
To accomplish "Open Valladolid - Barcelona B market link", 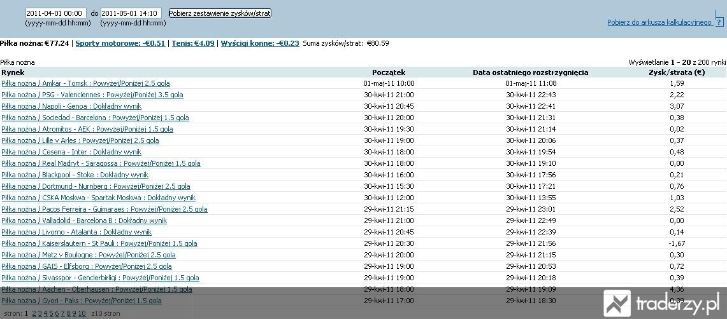I will point(84,221).
